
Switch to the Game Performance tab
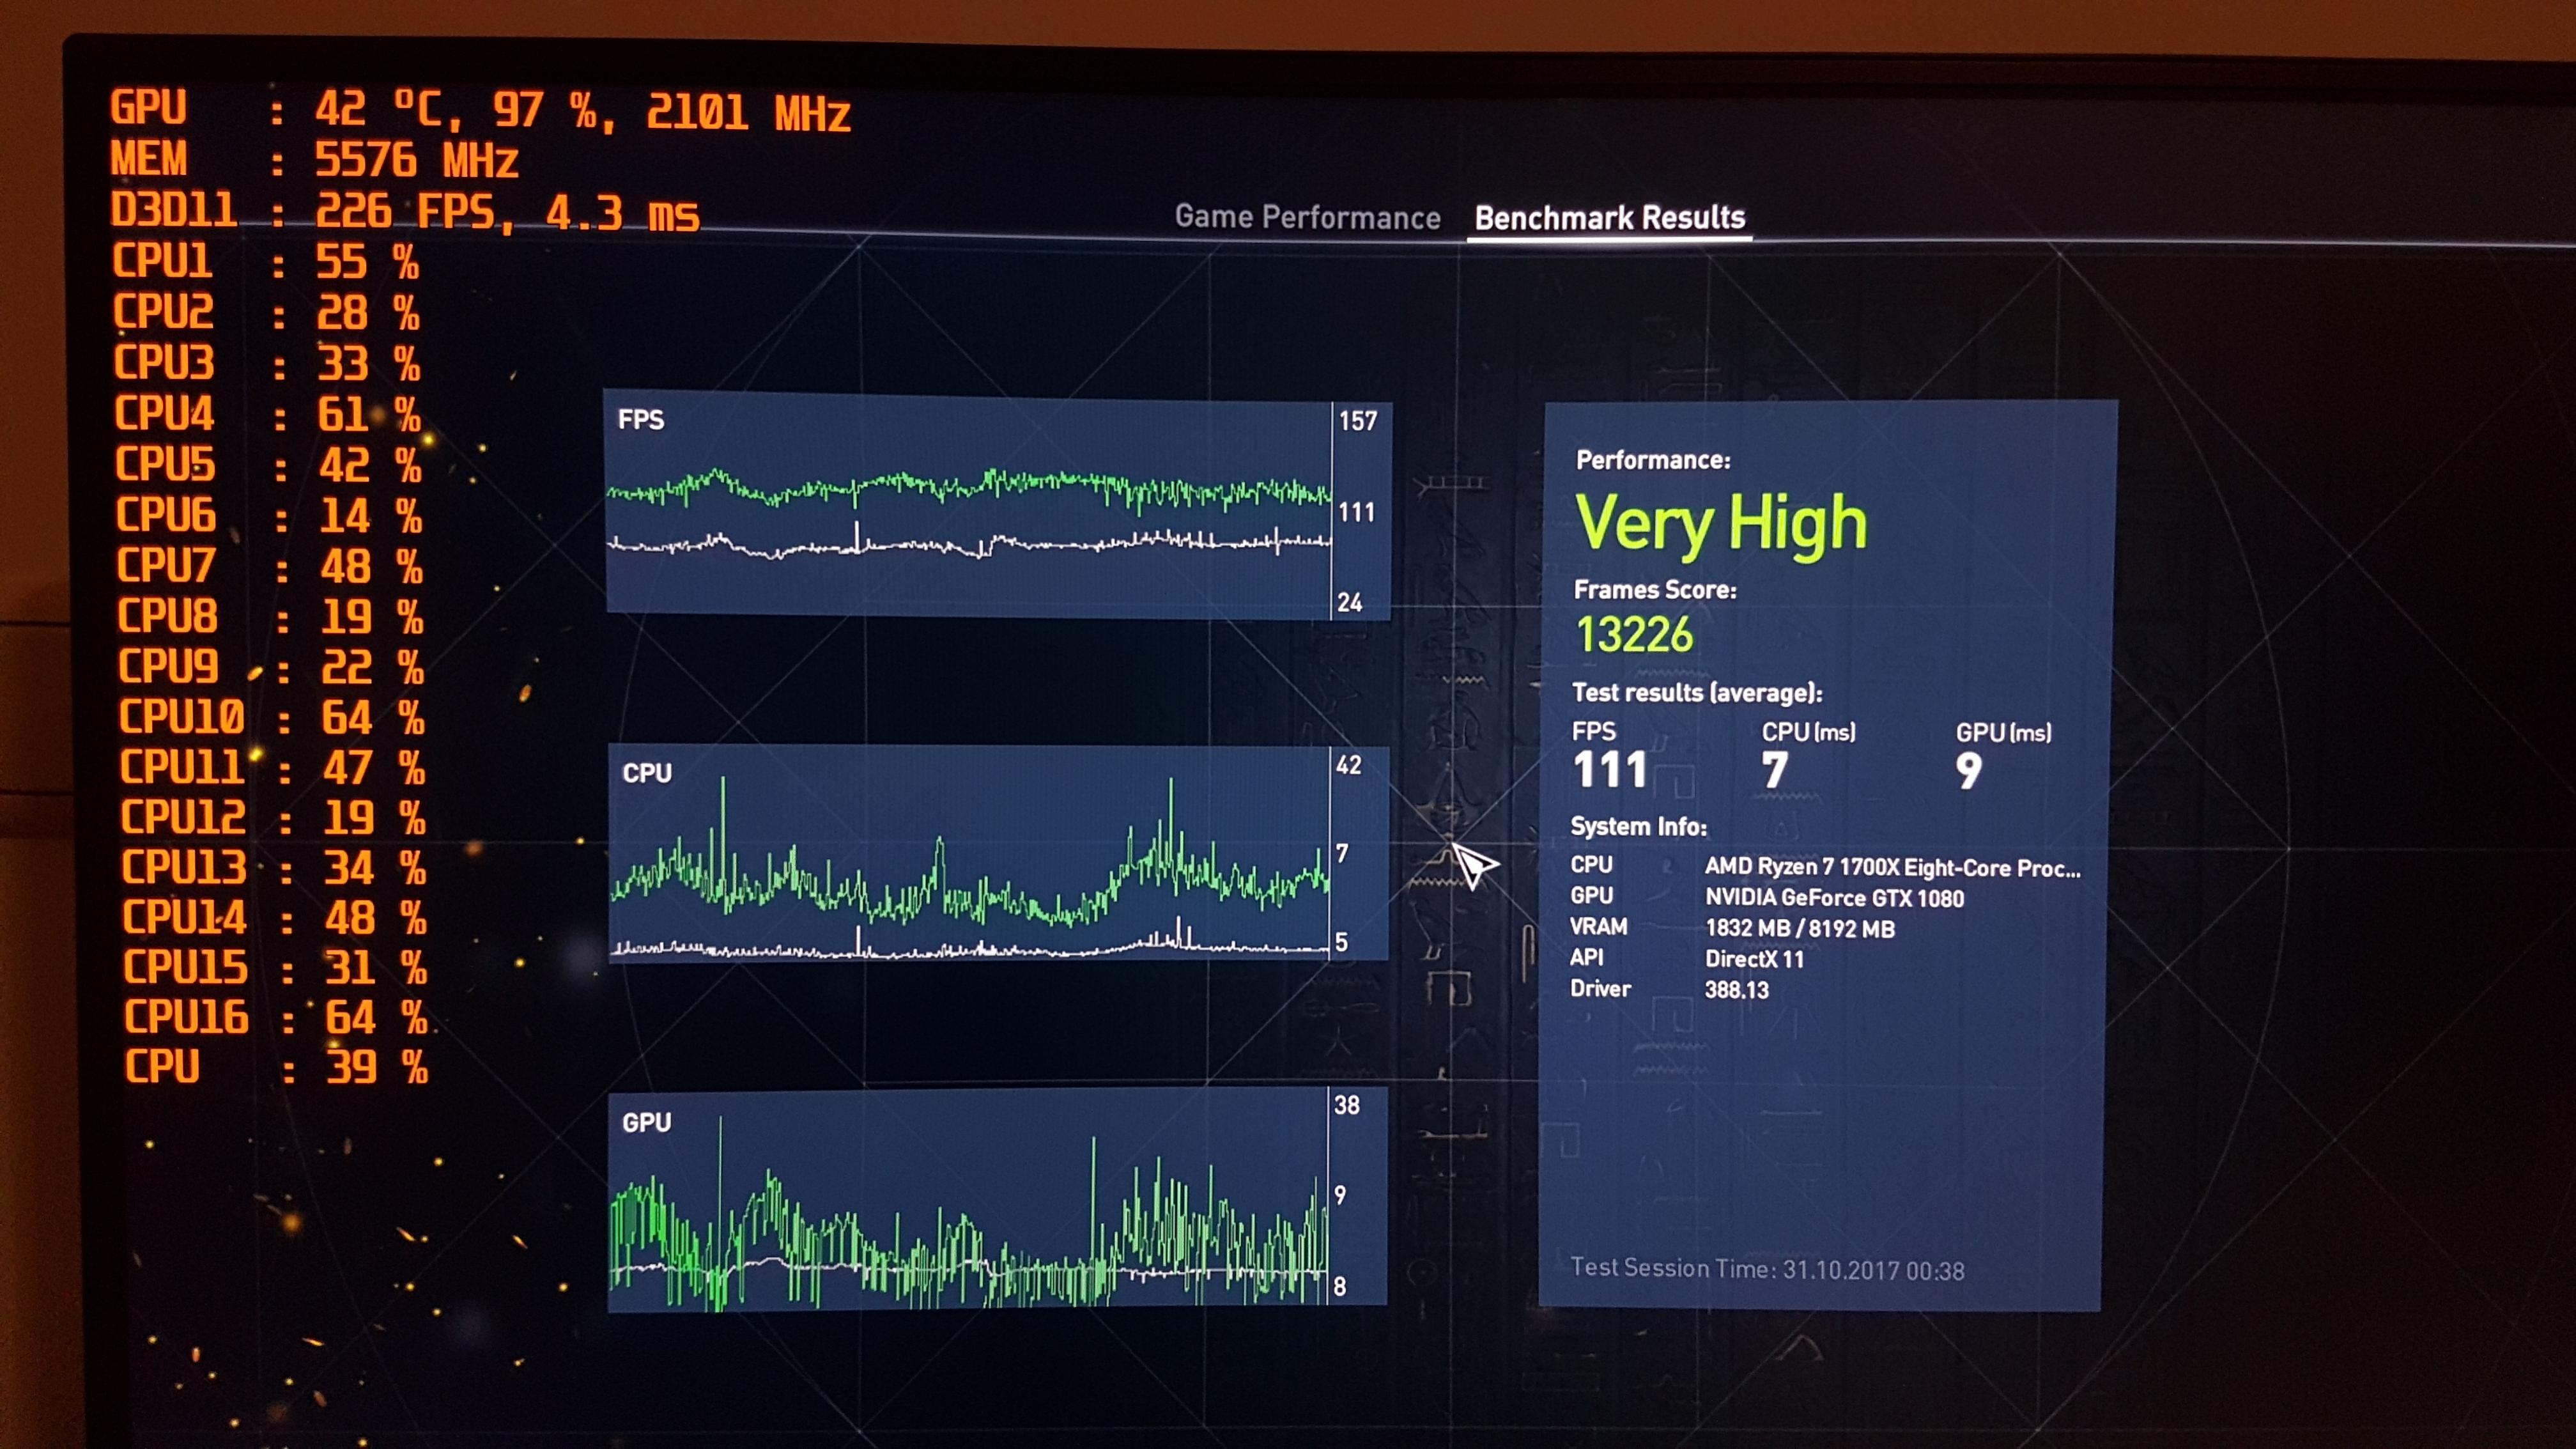[1306, 217]
